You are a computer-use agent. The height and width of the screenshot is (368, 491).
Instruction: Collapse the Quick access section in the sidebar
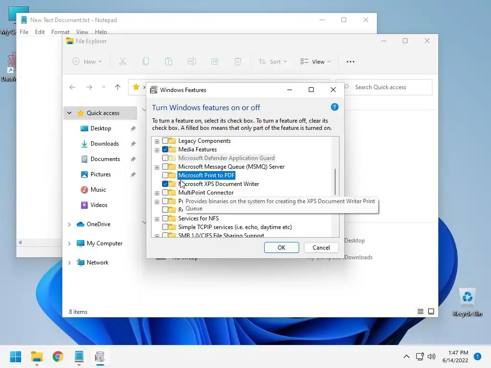click(69, 113)
